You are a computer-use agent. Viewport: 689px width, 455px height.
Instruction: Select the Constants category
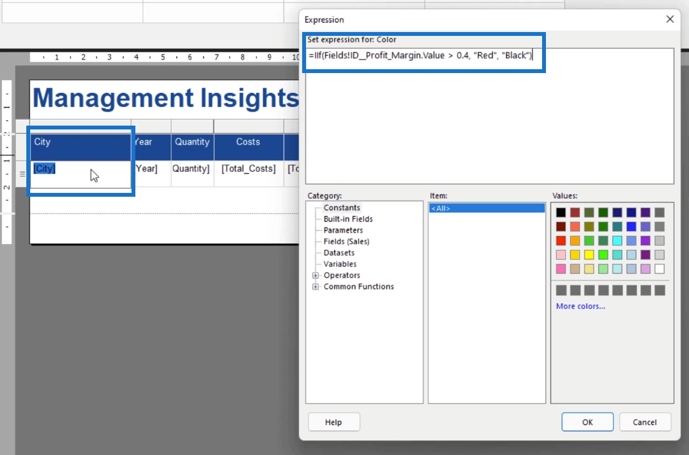pyautogui.click(x=342, y=208)
